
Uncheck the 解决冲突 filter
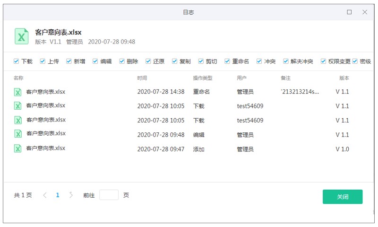tap(286, 61)
